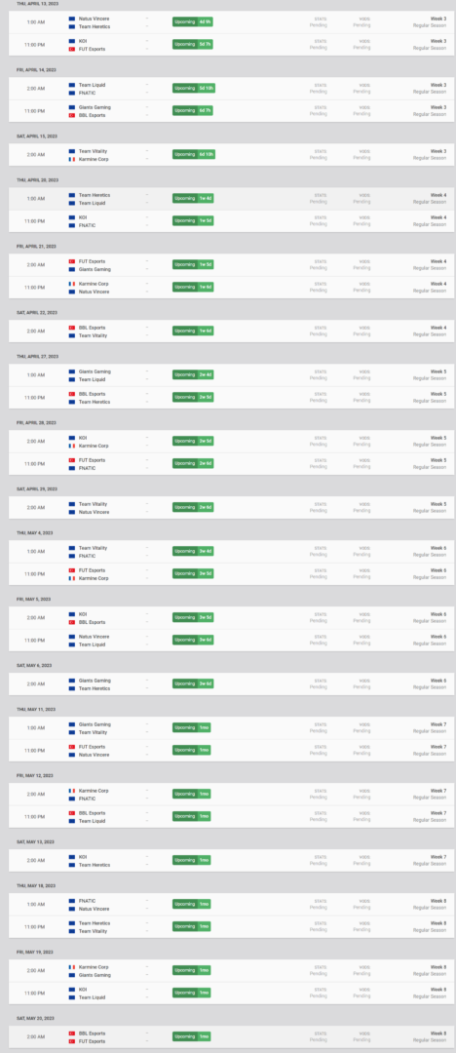
Task: Click the flag icon beside Natus Vincere on April 13
Action: point(71,19)
